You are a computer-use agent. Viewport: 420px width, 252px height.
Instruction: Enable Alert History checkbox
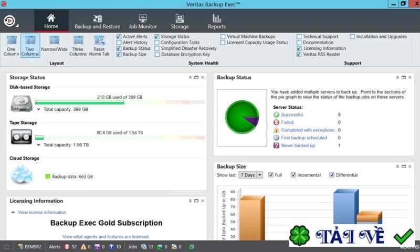[x=119, y=43]
